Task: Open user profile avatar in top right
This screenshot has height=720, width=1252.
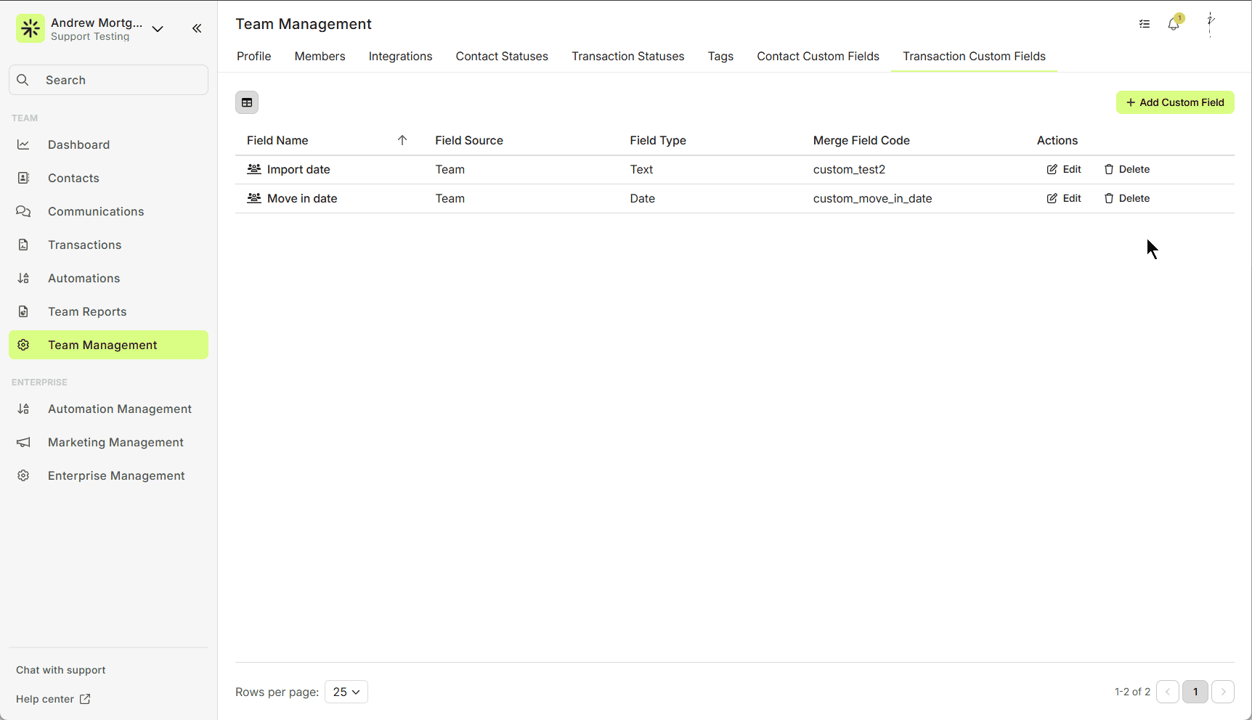Action: 1210,24
